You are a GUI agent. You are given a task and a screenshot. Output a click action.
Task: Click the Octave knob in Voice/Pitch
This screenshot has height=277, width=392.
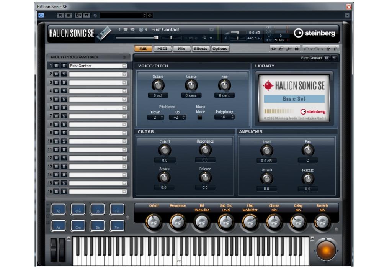(158, 85)
